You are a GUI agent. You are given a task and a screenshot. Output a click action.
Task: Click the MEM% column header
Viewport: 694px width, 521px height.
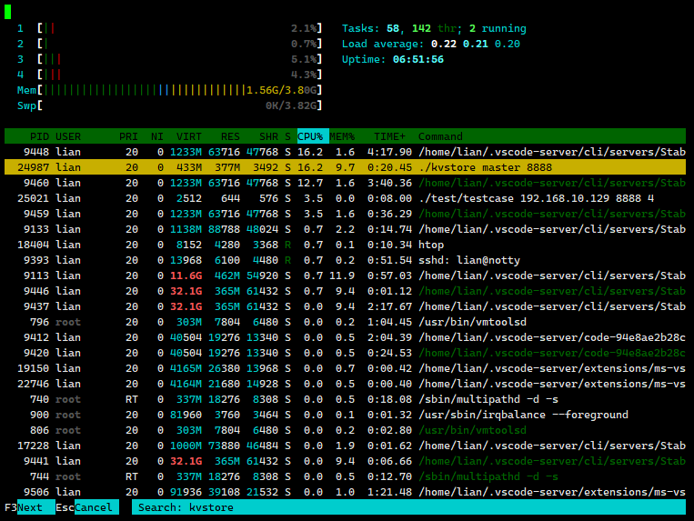(x=342, y=136)
